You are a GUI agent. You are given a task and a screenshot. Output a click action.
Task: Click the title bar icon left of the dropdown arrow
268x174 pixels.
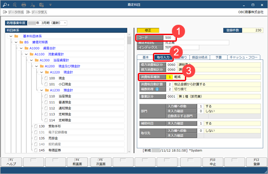click(x=41, y=5)
